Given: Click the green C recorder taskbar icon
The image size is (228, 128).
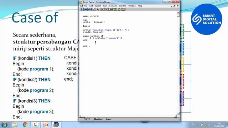Looking at the screenshot, I should click(36, 125).
